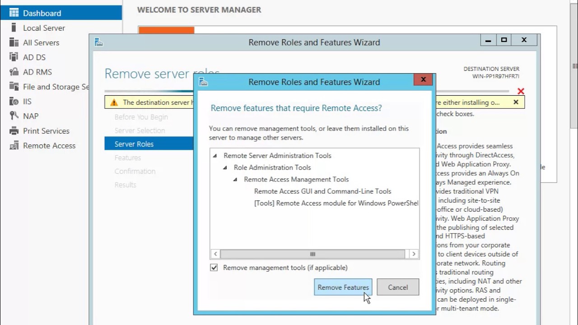Open Dashboard in Server Manager sidebar
578x325 pixels.
pyautogui.click(x=61, y=13)
